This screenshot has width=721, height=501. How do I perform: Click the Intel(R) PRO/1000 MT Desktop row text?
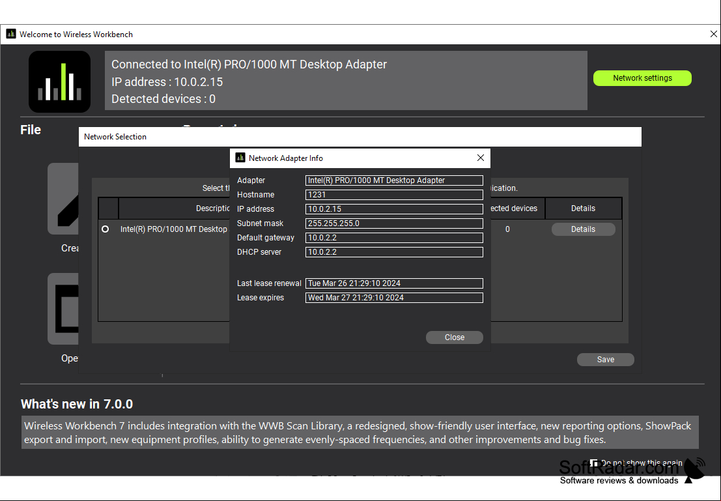pyautogui.click(x=174, y=229)
